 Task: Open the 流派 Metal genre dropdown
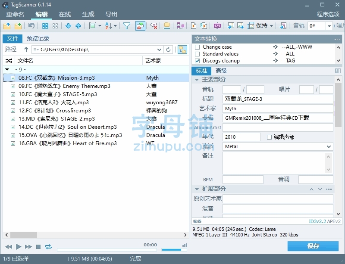coord(329,146)
